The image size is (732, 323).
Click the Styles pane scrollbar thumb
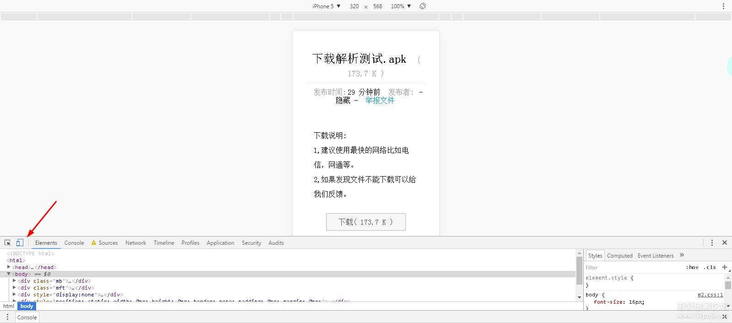coord(728,285)
